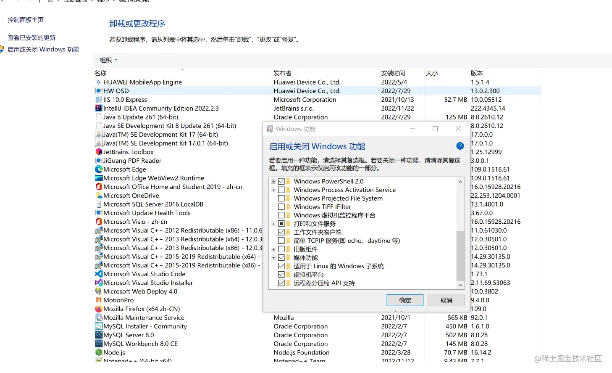Select the MySQL Server 8.0 row

[317, 335]
